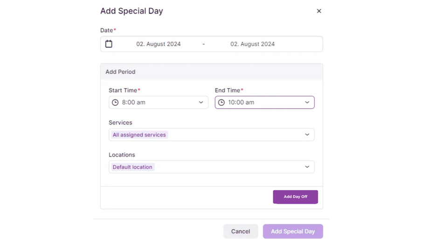
Task: Confirm with the Add Special Day button
Action: point(293,231)
